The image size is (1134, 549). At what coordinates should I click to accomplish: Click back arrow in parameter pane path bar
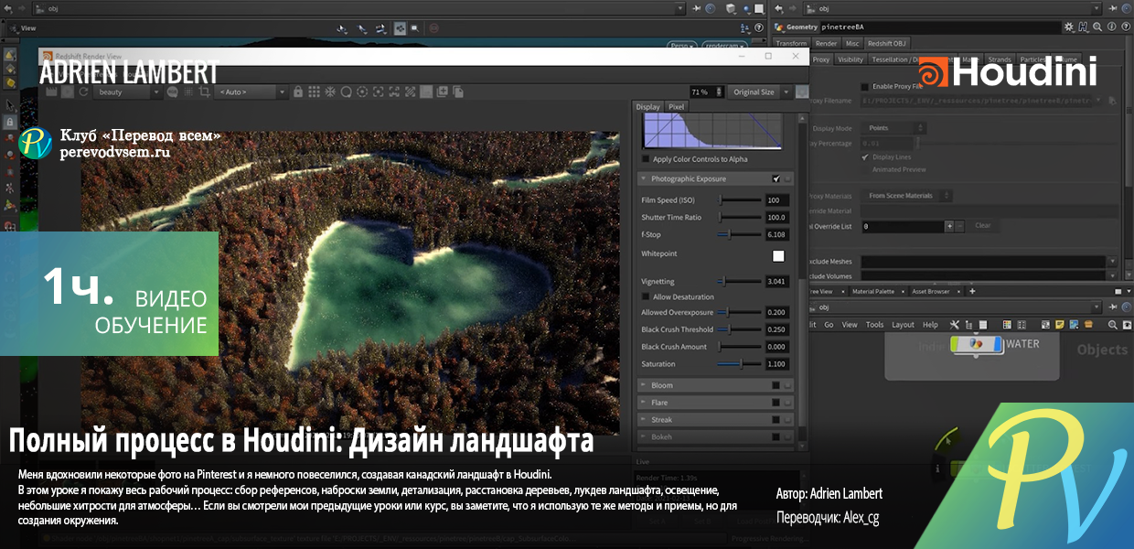[x=779, y=8]
